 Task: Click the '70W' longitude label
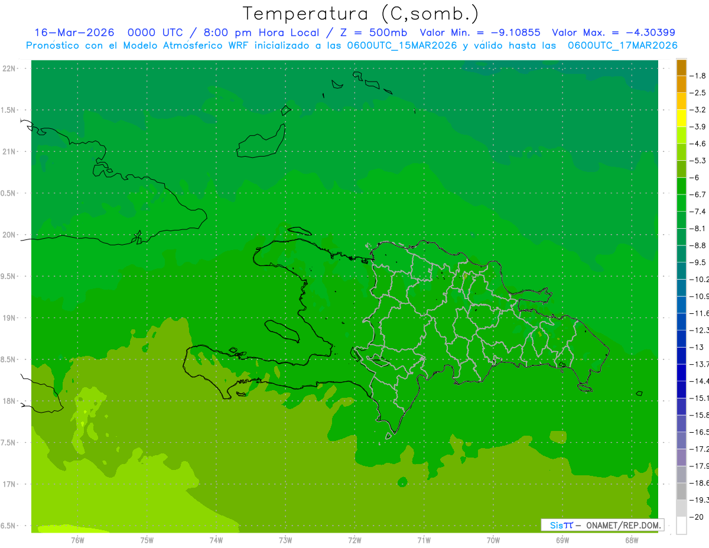click(493, 540)
